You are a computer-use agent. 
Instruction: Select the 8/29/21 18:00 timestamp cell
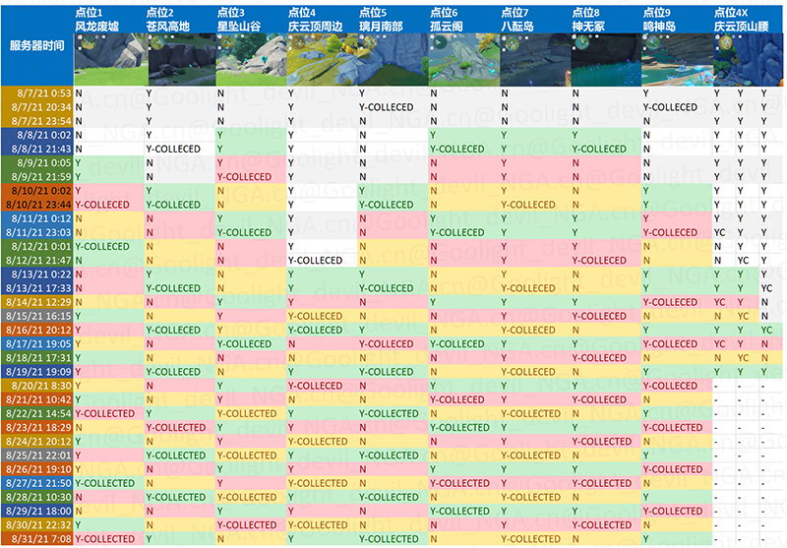(37, 512)
